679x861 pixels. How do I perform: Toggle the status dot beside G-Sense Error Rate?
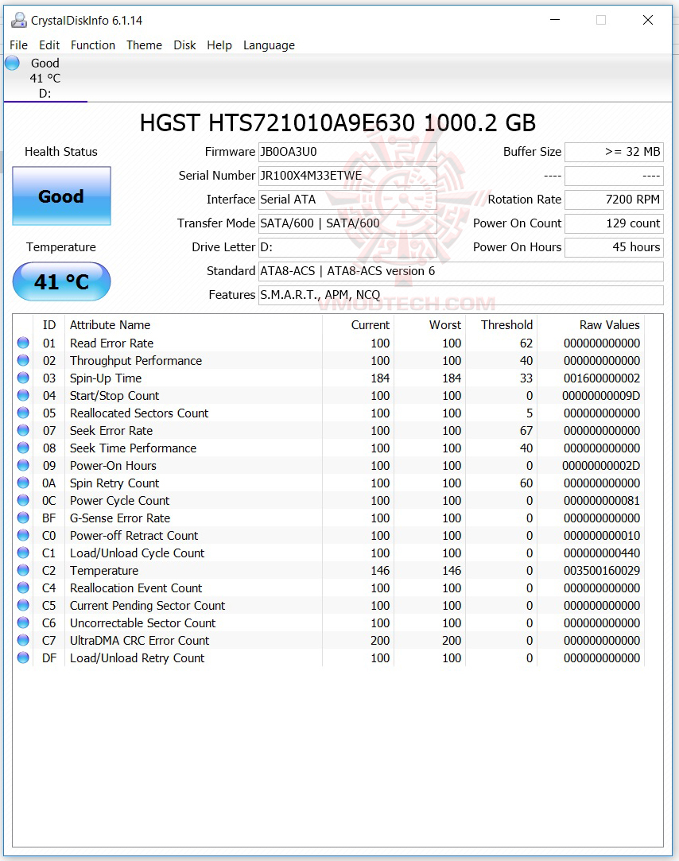point(23,518)
